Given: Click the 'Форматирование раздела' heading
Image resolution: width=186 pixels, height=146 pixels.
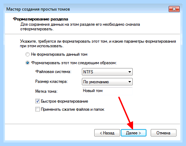Looking at the screenshot, I should 41,19.
